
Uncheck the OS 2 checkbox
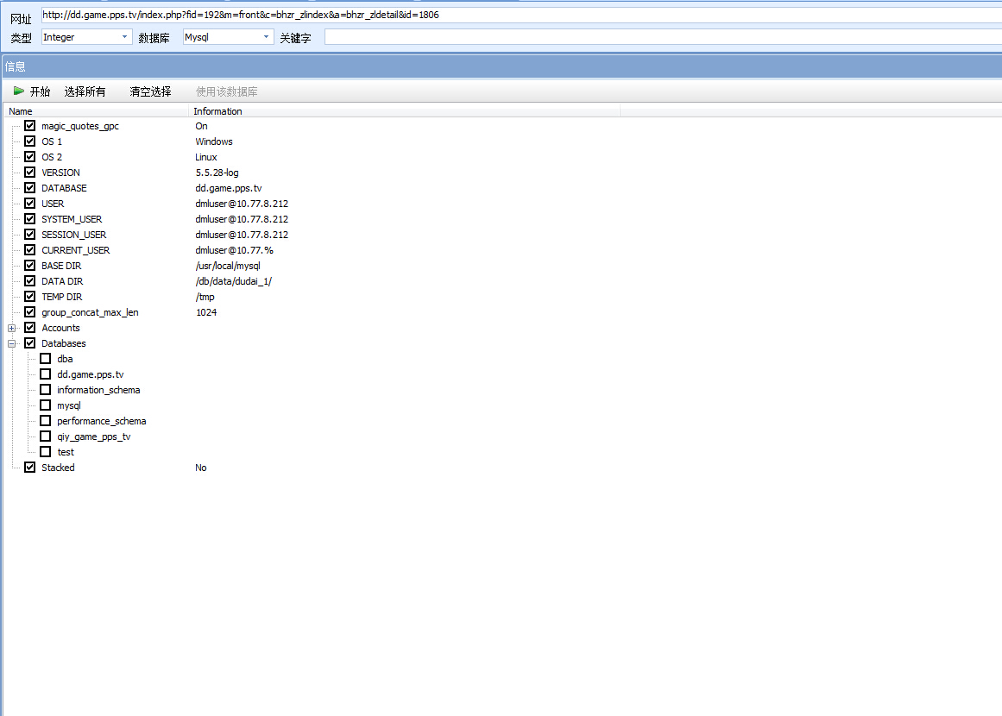tap(30, 156)
